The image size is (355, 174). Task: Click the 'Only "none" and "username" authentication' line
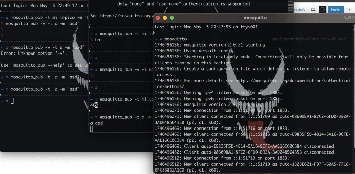tap(184, 4)
